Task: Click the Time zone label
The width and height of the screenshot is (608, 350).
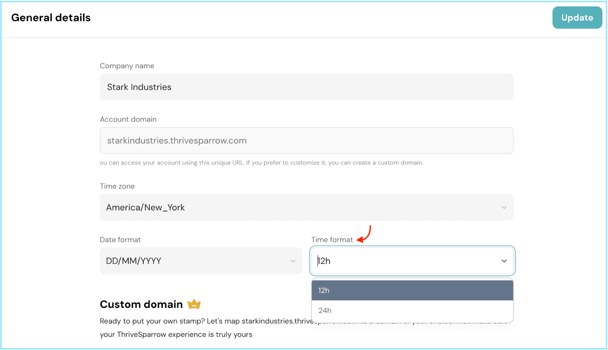Action: pyautogui.click(x=117, y=186)
